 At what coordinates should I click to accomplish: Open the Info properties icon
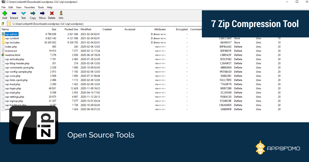(x=61, y=15)
